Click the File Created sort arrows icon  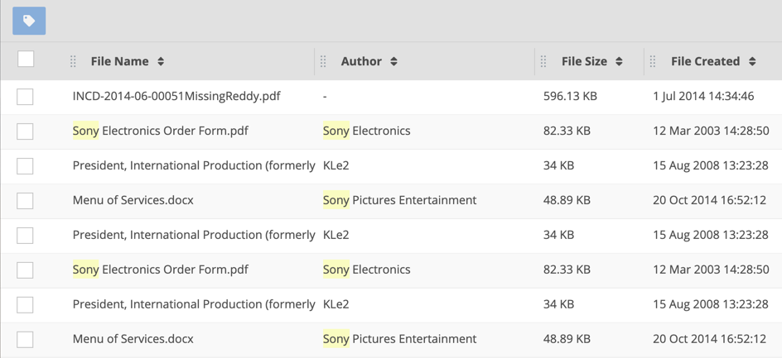pyautogui.click(x=752, y=62)
